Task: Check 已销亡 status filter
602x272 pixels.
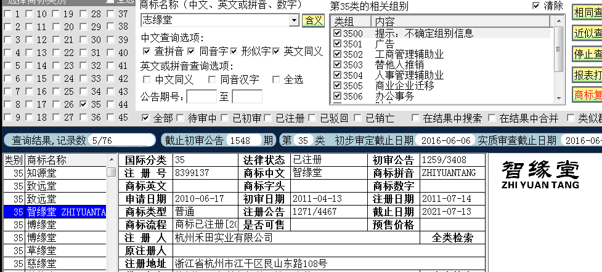Action: click(357, 118)
